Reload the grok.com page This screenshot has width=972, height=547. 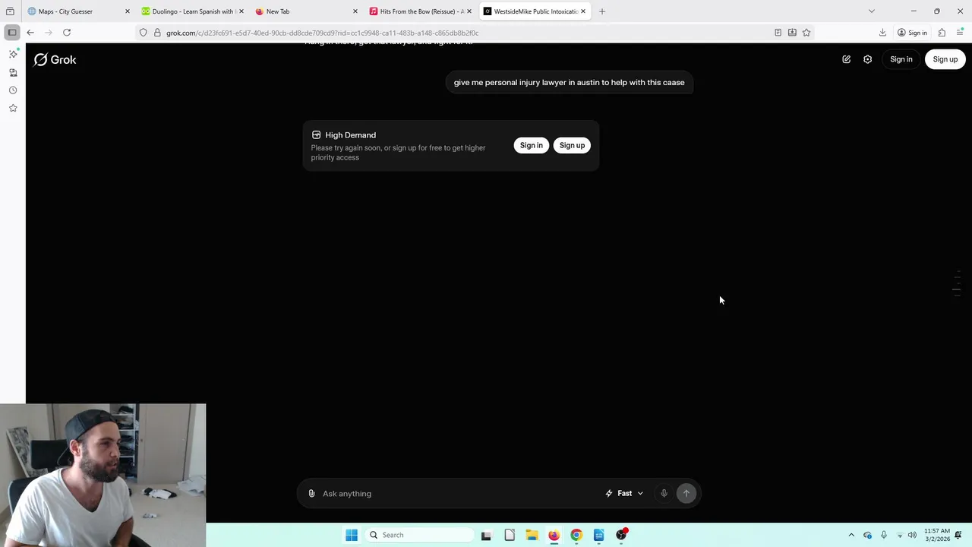point(67,33)
